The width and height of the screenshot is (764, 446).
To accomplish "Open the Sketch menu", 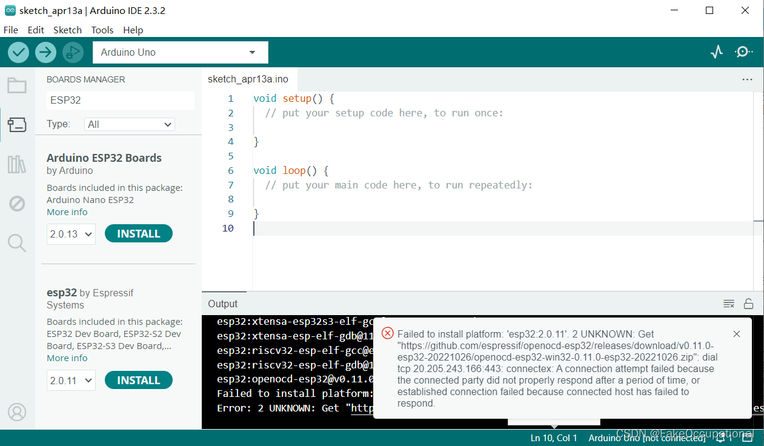I will click(x=67, y=30).
